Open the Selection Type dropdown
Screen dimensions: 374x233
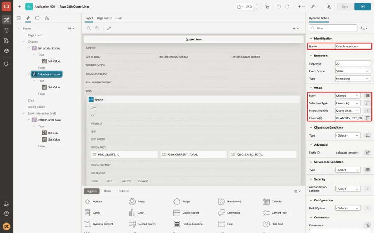[348, 103]
